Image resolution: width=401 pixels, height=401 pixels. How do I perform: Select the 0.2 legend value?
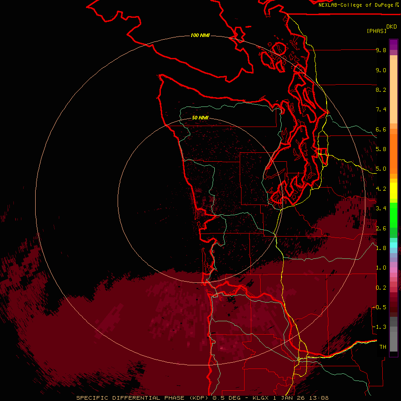coord(381,288)
